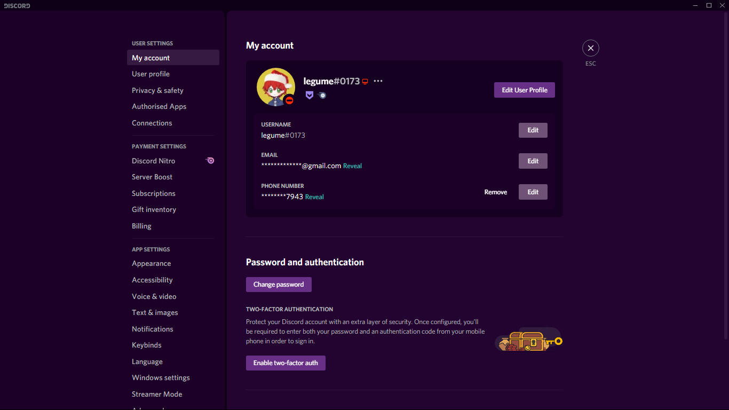Click the USER SETTINGS sidebar header
Screen dimensions: 729x410
152,43
